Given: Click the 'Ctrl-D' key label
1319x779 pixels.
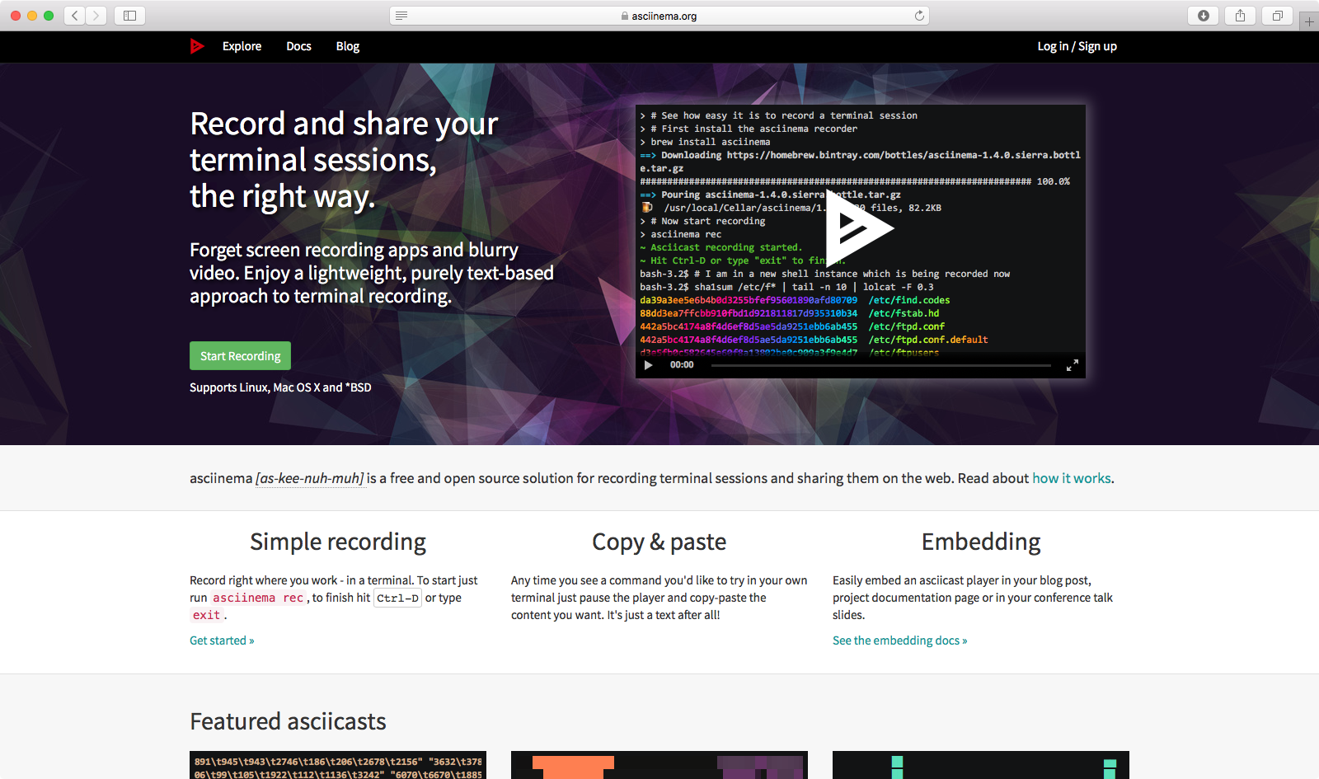Looking at the screenshot, I should coord(398,598).
